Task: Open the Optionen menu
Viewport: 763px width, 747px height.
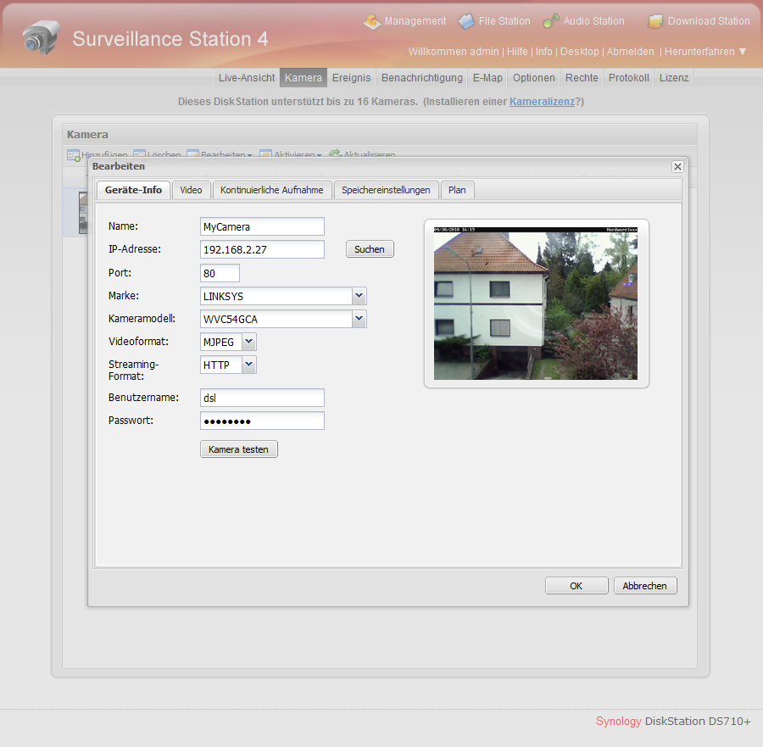Action: coord(534,78)
